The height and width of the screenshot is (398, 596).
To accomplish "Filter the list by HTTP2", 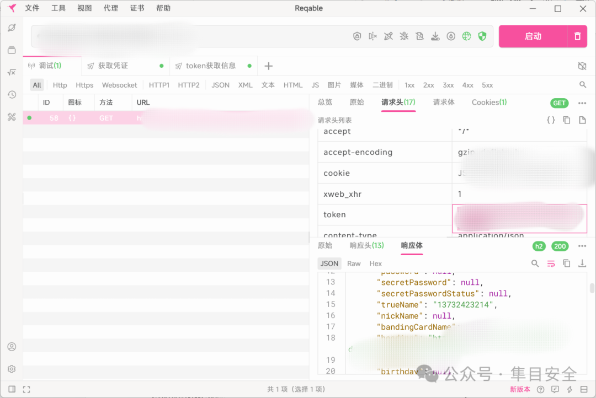I will [189, 85].
